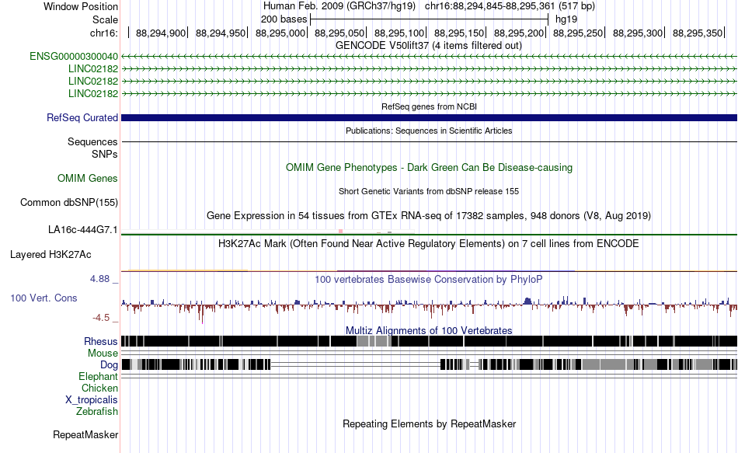Viewport: 738px width, 453px height.
Task: Click the Sequences track label
Action: (92, 141)
